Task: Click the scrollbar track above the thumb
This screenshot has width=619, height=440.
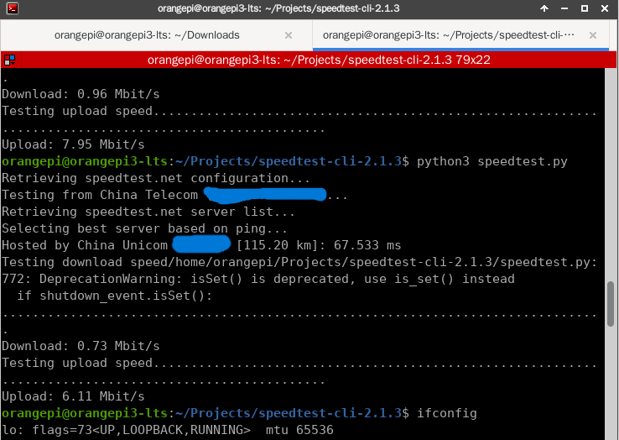Action: 611,174
